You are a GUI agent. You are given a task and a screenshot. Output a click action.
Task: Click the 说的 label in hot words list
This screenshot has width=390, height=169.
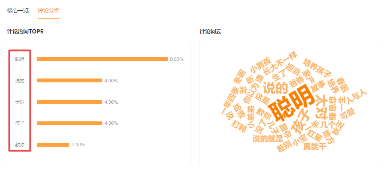pyautogui.click(x=20, y=81)
